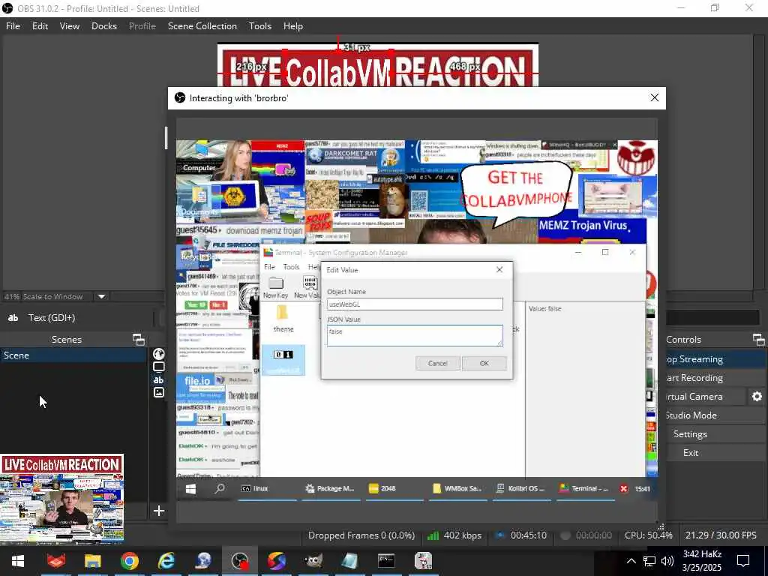The width and height of the screenshot is (768, 576).
Task: Open Tools menu in System Configuration Manager
Action: (291, 267)
